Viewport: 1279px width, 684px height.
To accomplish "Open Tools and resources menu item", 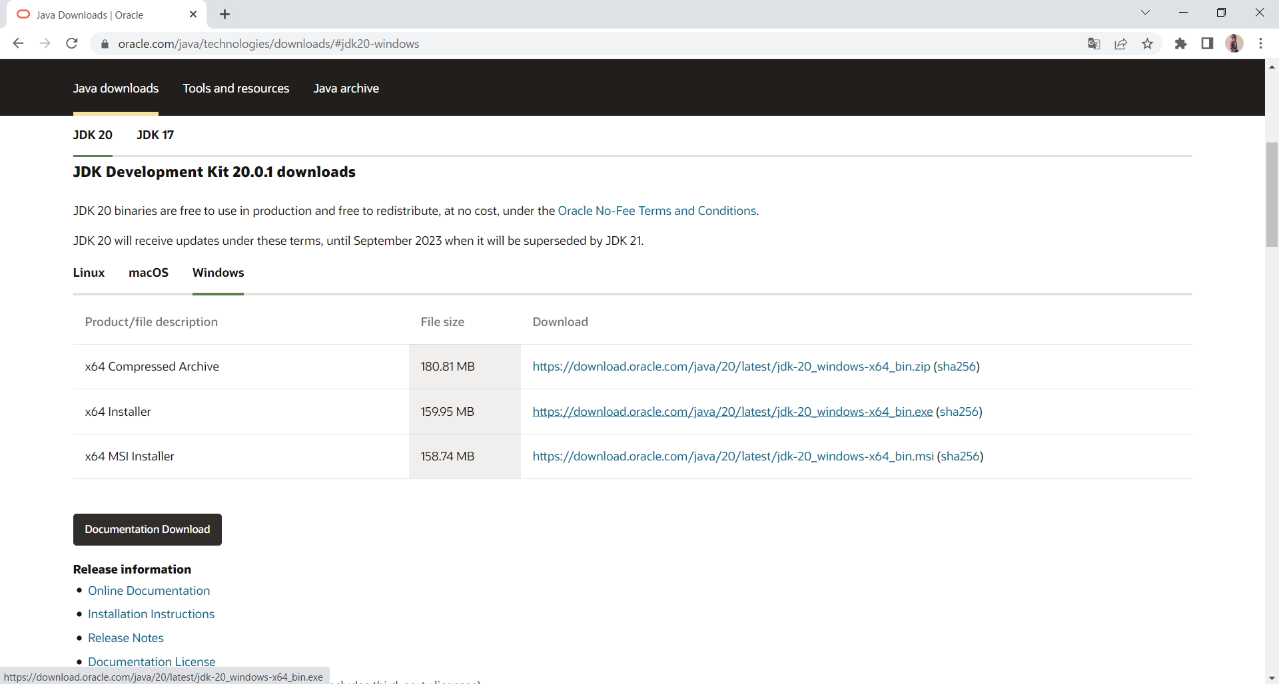I will click(236, 88).
